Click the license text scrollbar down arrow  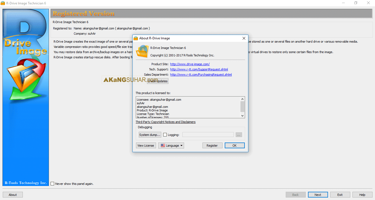pos(242,116)
